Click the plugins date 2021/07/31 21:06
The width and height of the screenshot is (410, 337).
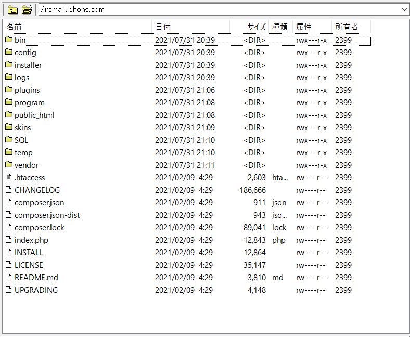(x=185, y=90)
